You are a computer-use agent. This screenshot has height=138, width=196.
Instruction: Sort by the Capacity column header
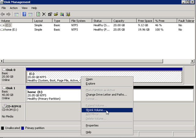(124, 21)
